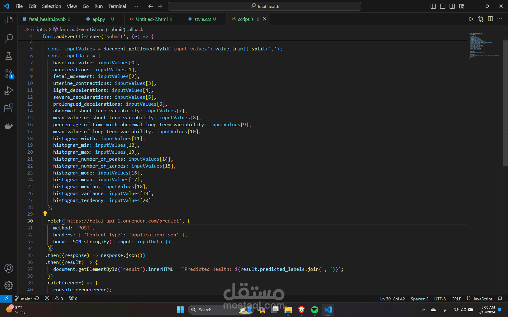This screenshot has height=317, width=508.
Task: Toggle the primary side bar layout
Action: click(433, 6)
